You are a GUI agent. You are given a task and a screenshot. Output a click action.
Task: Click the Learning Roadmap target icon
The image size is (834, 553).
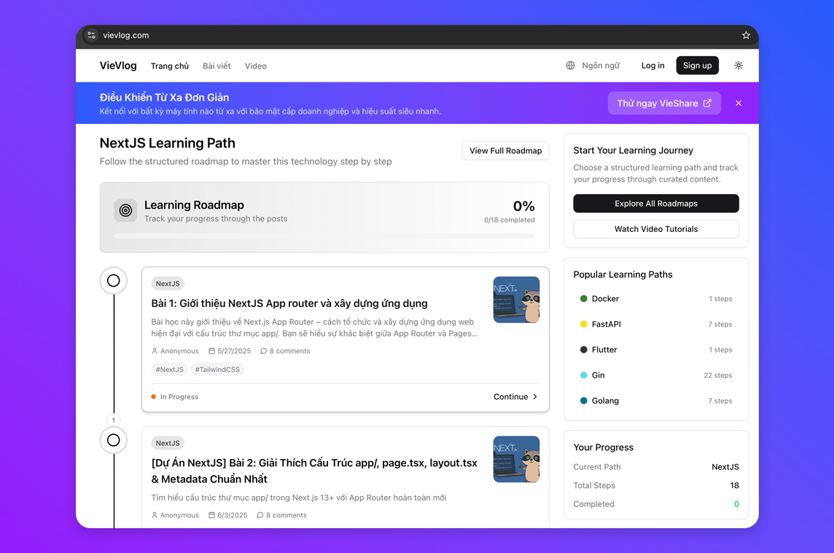click(x=125, y=210)
